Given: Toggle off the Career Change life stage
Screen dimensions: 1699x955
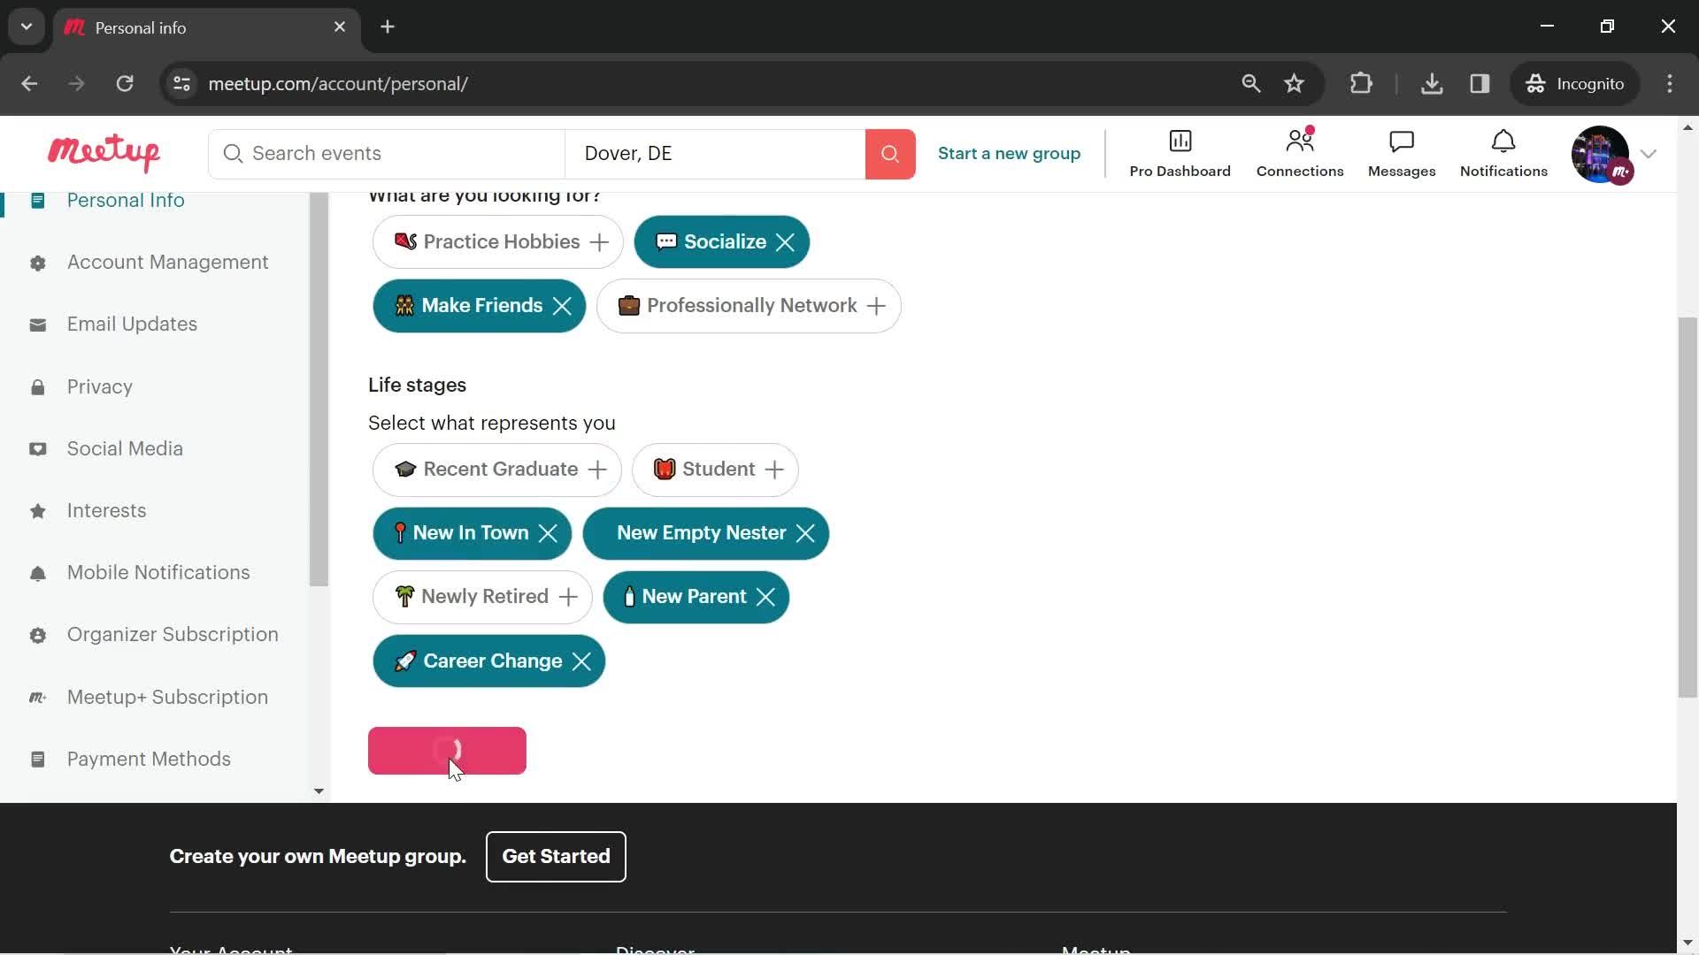Looking at the screenshot, I should click(581, 661).
